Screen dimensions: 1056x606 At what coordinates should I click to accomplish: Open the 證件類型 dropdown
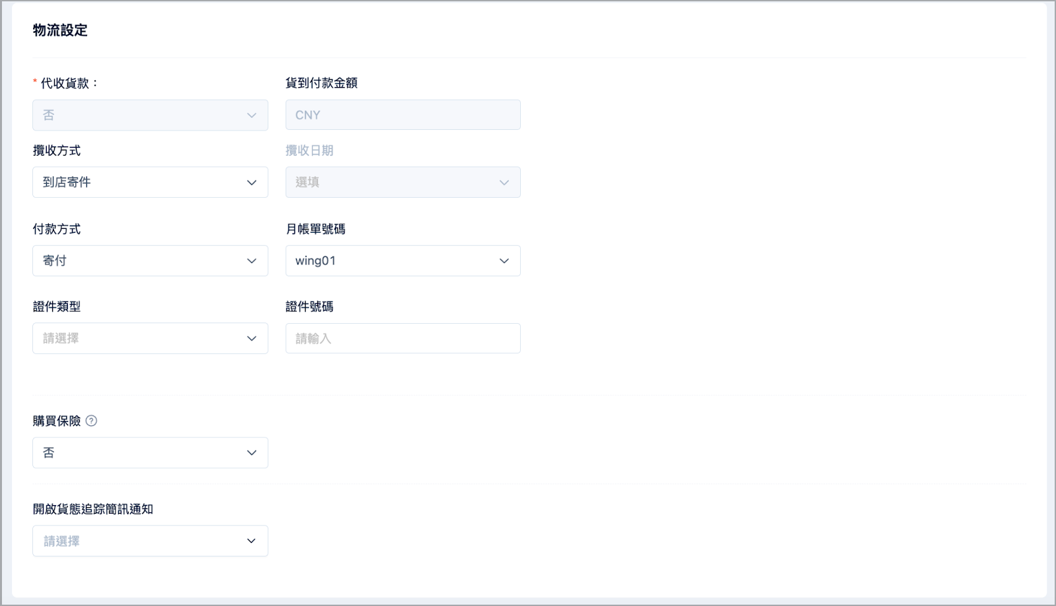[150, 338]
